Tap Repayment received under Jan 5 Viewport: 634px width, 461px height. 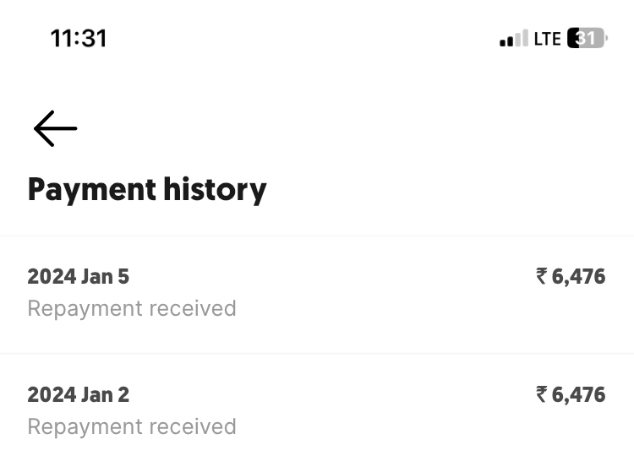coord(132,308)
